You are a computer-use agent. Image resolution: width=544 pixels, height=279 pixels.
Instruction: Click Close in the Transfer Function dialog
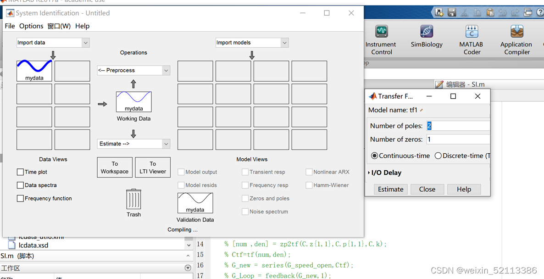point(427,190)
